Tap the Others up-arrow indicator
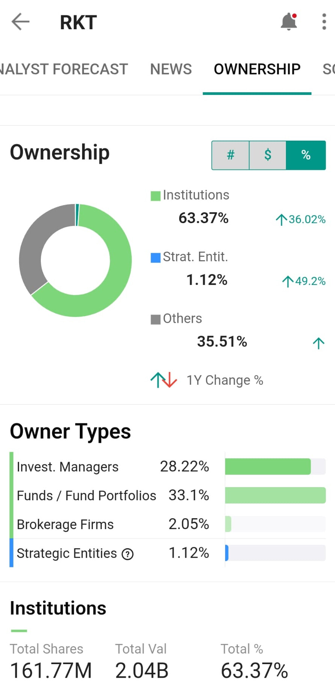Screen dimensions: 335x690 [x=319, y=343]
